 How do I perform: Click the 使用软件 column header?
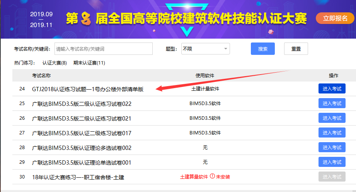point(205,76)
